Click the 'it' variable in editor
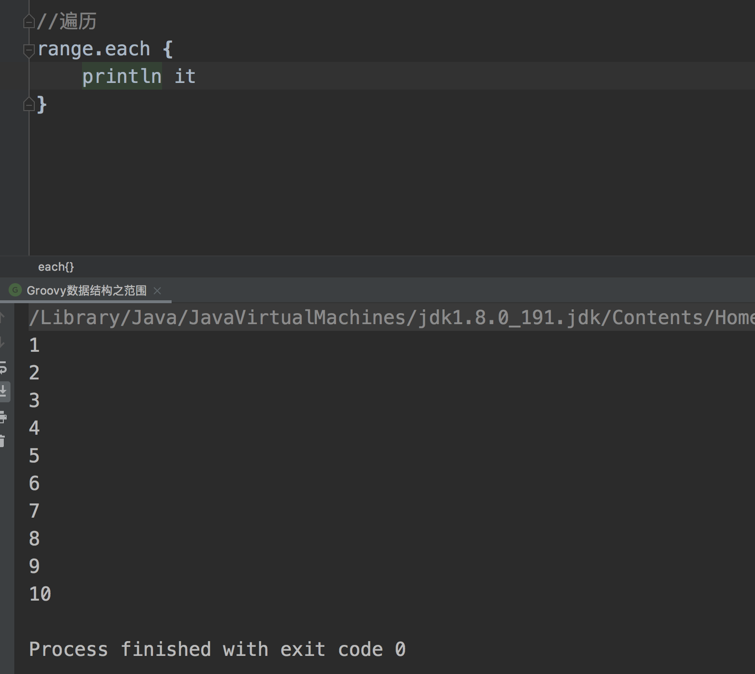The width and height of the screenshot is (755, 674). [185, 76]
